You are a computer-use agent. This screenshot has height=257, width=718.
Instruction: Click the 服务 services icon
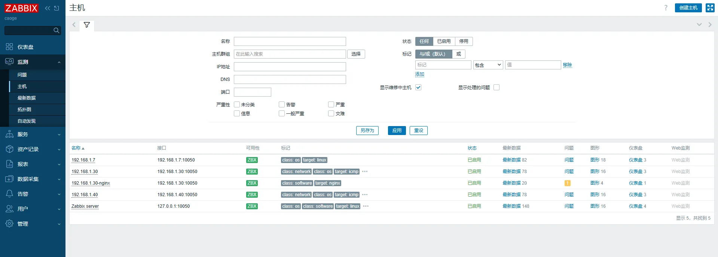click(x=9, y=134)
